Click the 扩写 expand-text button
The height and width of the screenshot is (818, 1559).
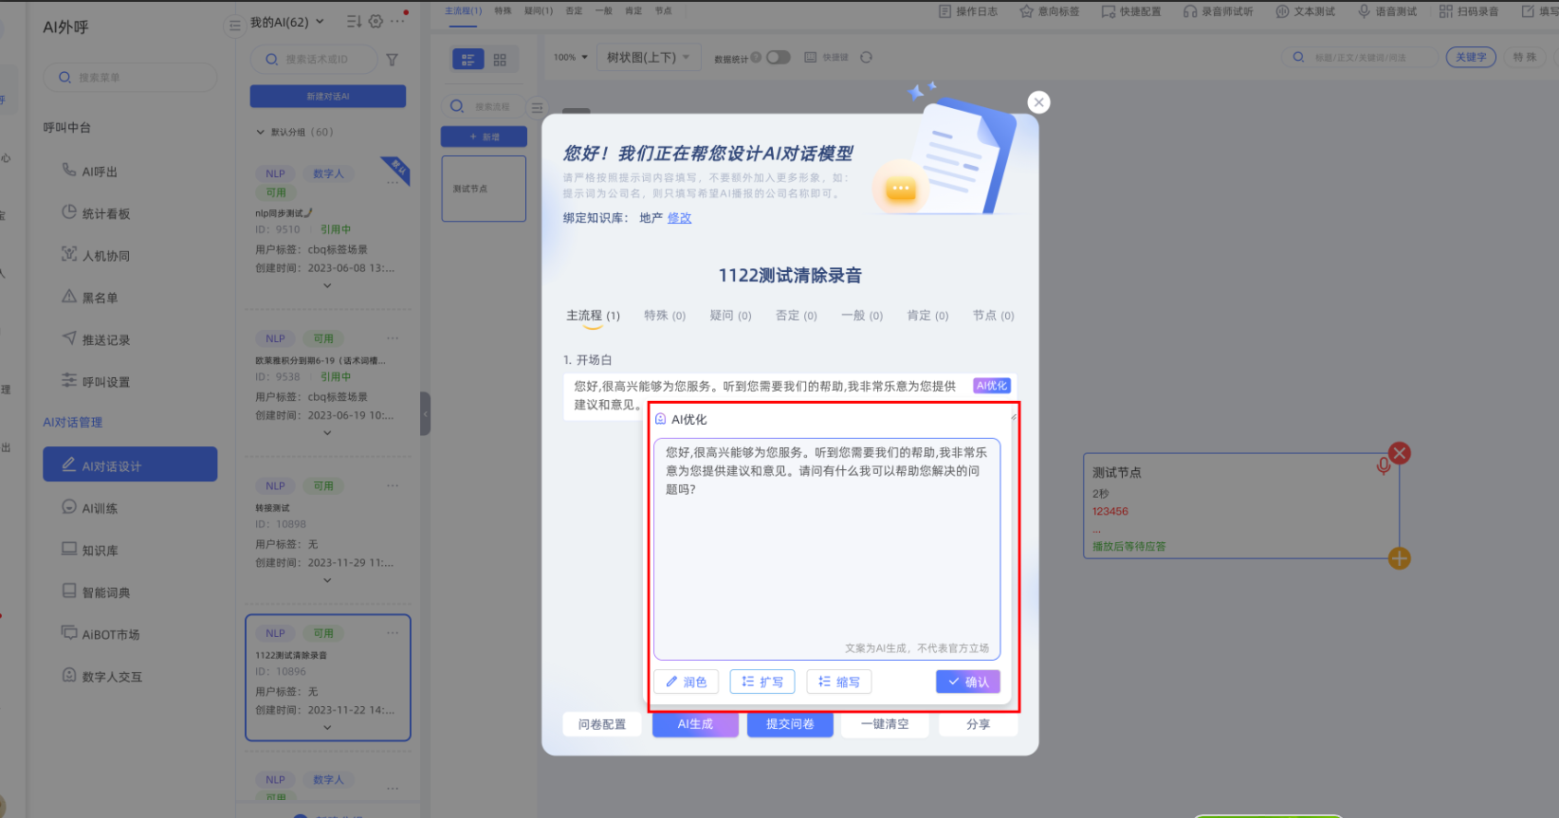pyautogui.click(x=762, y=682)
